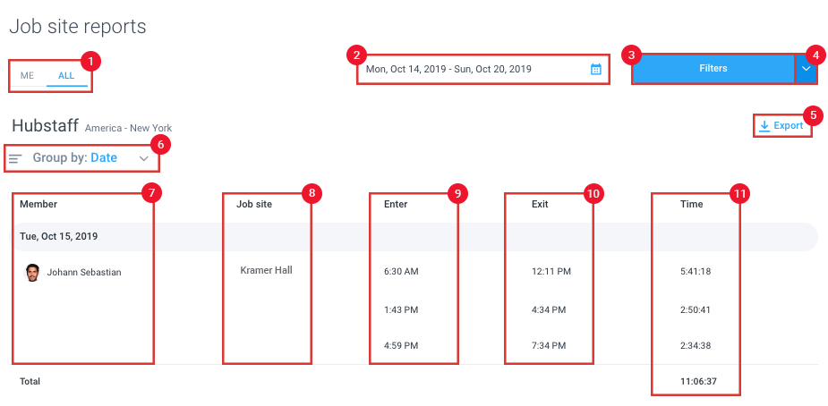Click Johann Sebastian's avatar photo
Image resolution: width=828 pixels, height=406 pixels.
tap(32, 273)
